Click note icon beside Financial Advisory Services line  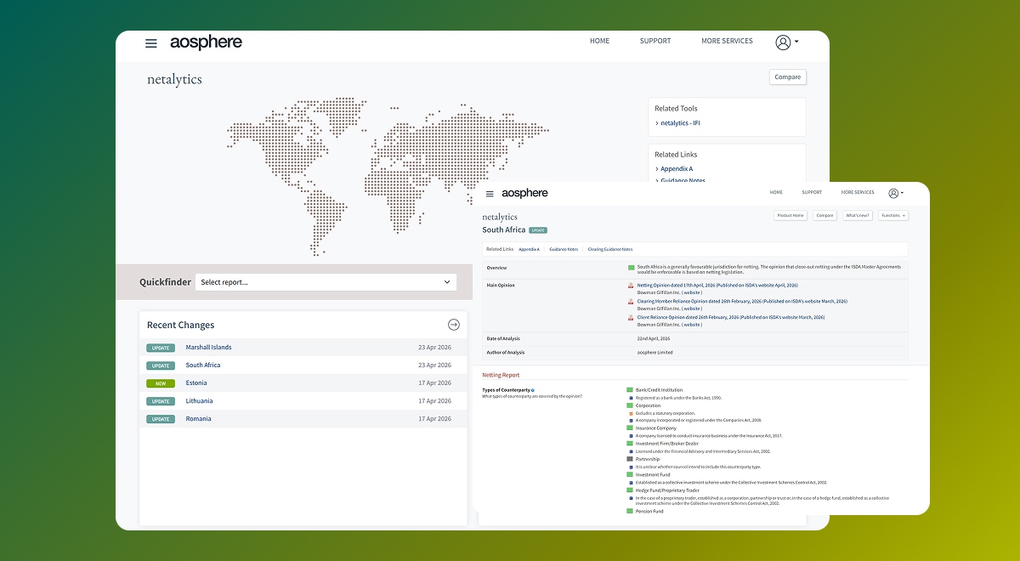tap(631, 451)
